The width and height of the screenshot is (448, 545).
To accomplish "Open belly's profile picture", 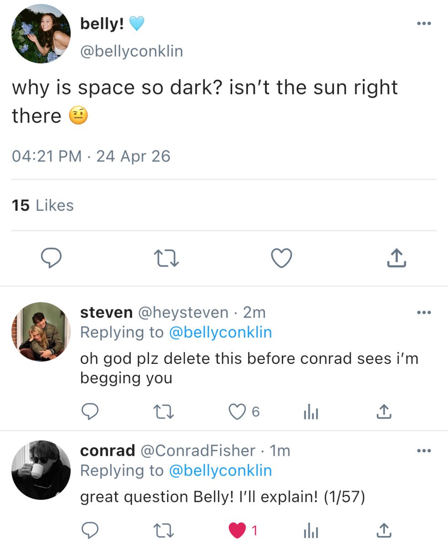I will pos(41,33).
